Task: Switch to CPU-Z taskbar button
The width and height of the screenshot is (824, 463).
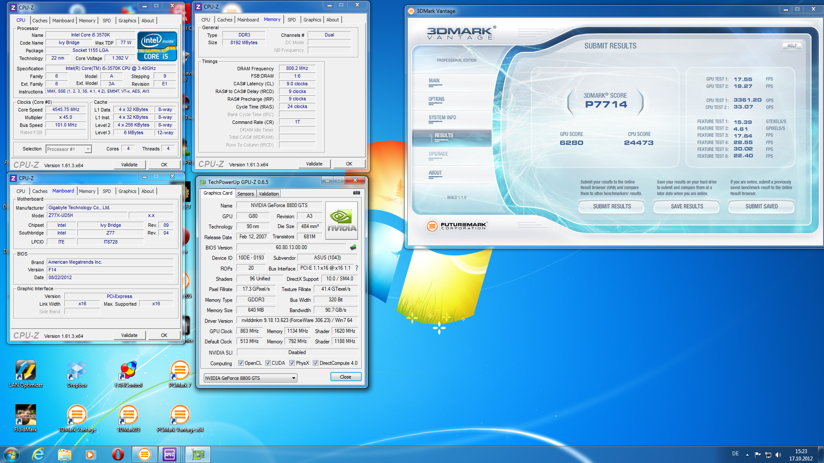Action: [170, 454]
